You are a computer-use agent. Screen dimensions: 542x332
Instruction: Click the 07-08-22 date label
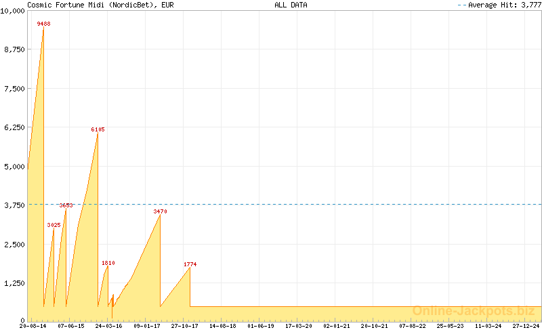[412, 326]
